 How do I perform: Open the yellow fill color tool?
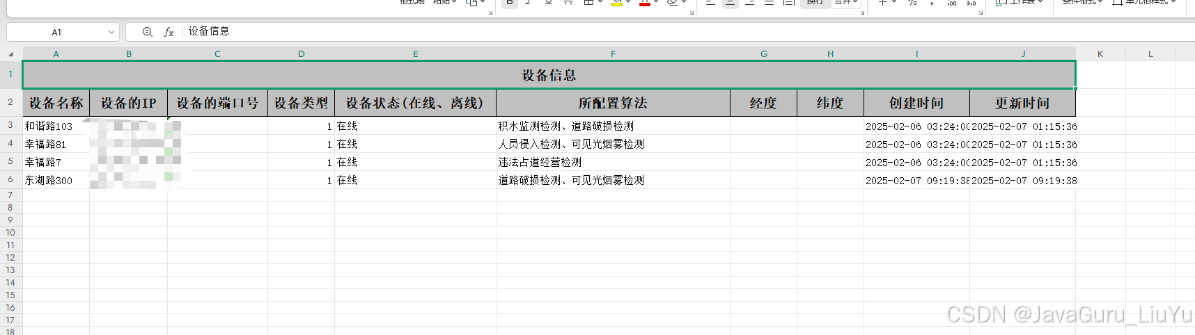point(617,3)
